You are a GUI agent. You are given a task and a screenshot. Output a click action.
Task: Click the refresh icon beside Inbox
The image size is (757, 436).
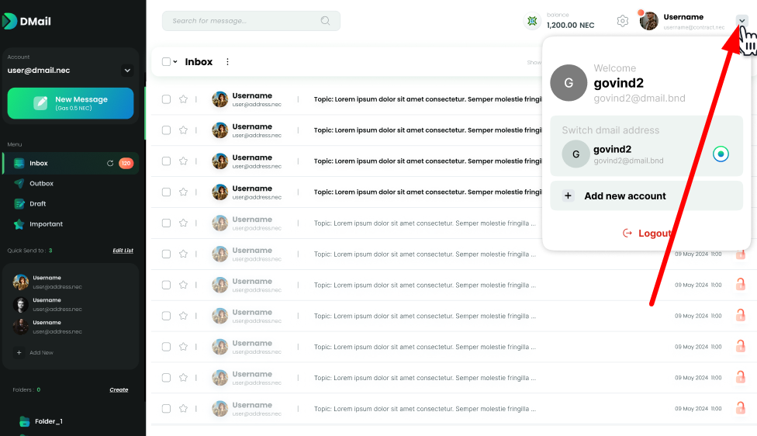110,164
